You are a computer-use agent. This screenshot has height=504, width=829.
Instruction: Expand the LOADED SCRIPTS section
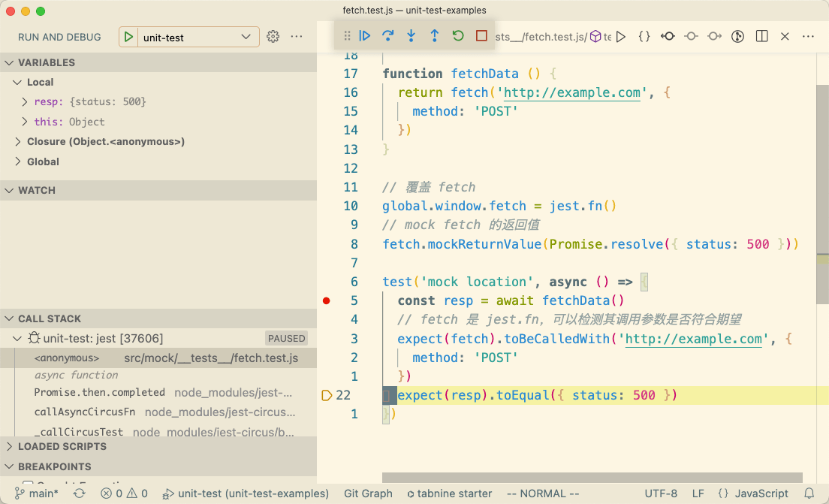point(158,446)
